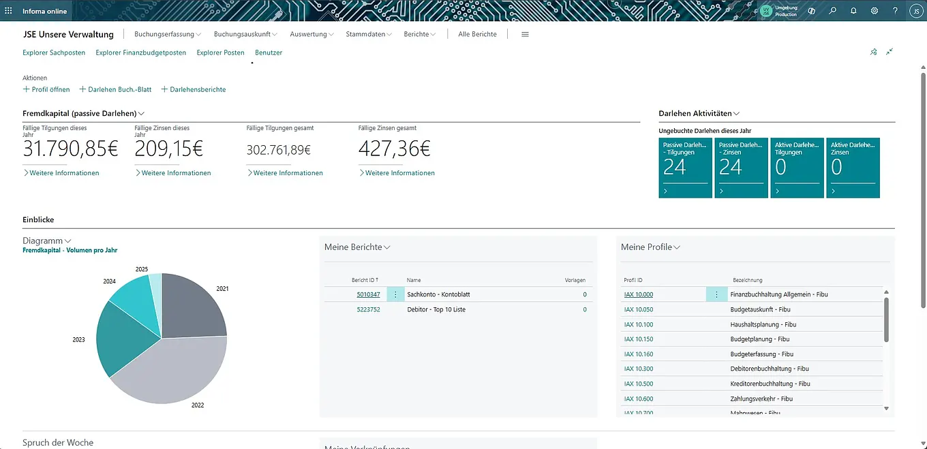The height and width of the screenshot is (449, 927).
Task: Open Copilot from the top bar
Action: 811,11
